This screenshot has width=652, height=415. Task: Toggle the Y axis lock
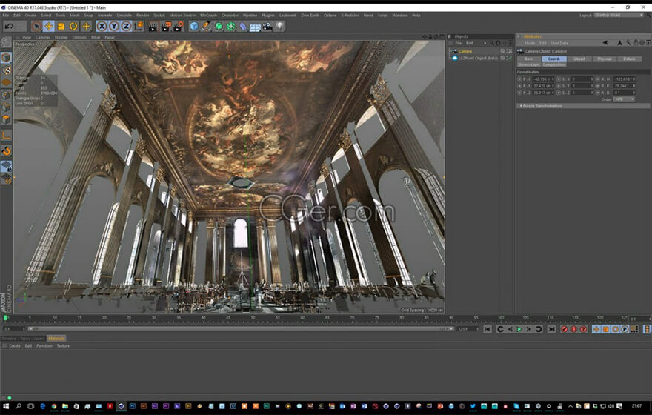point(114,26)
